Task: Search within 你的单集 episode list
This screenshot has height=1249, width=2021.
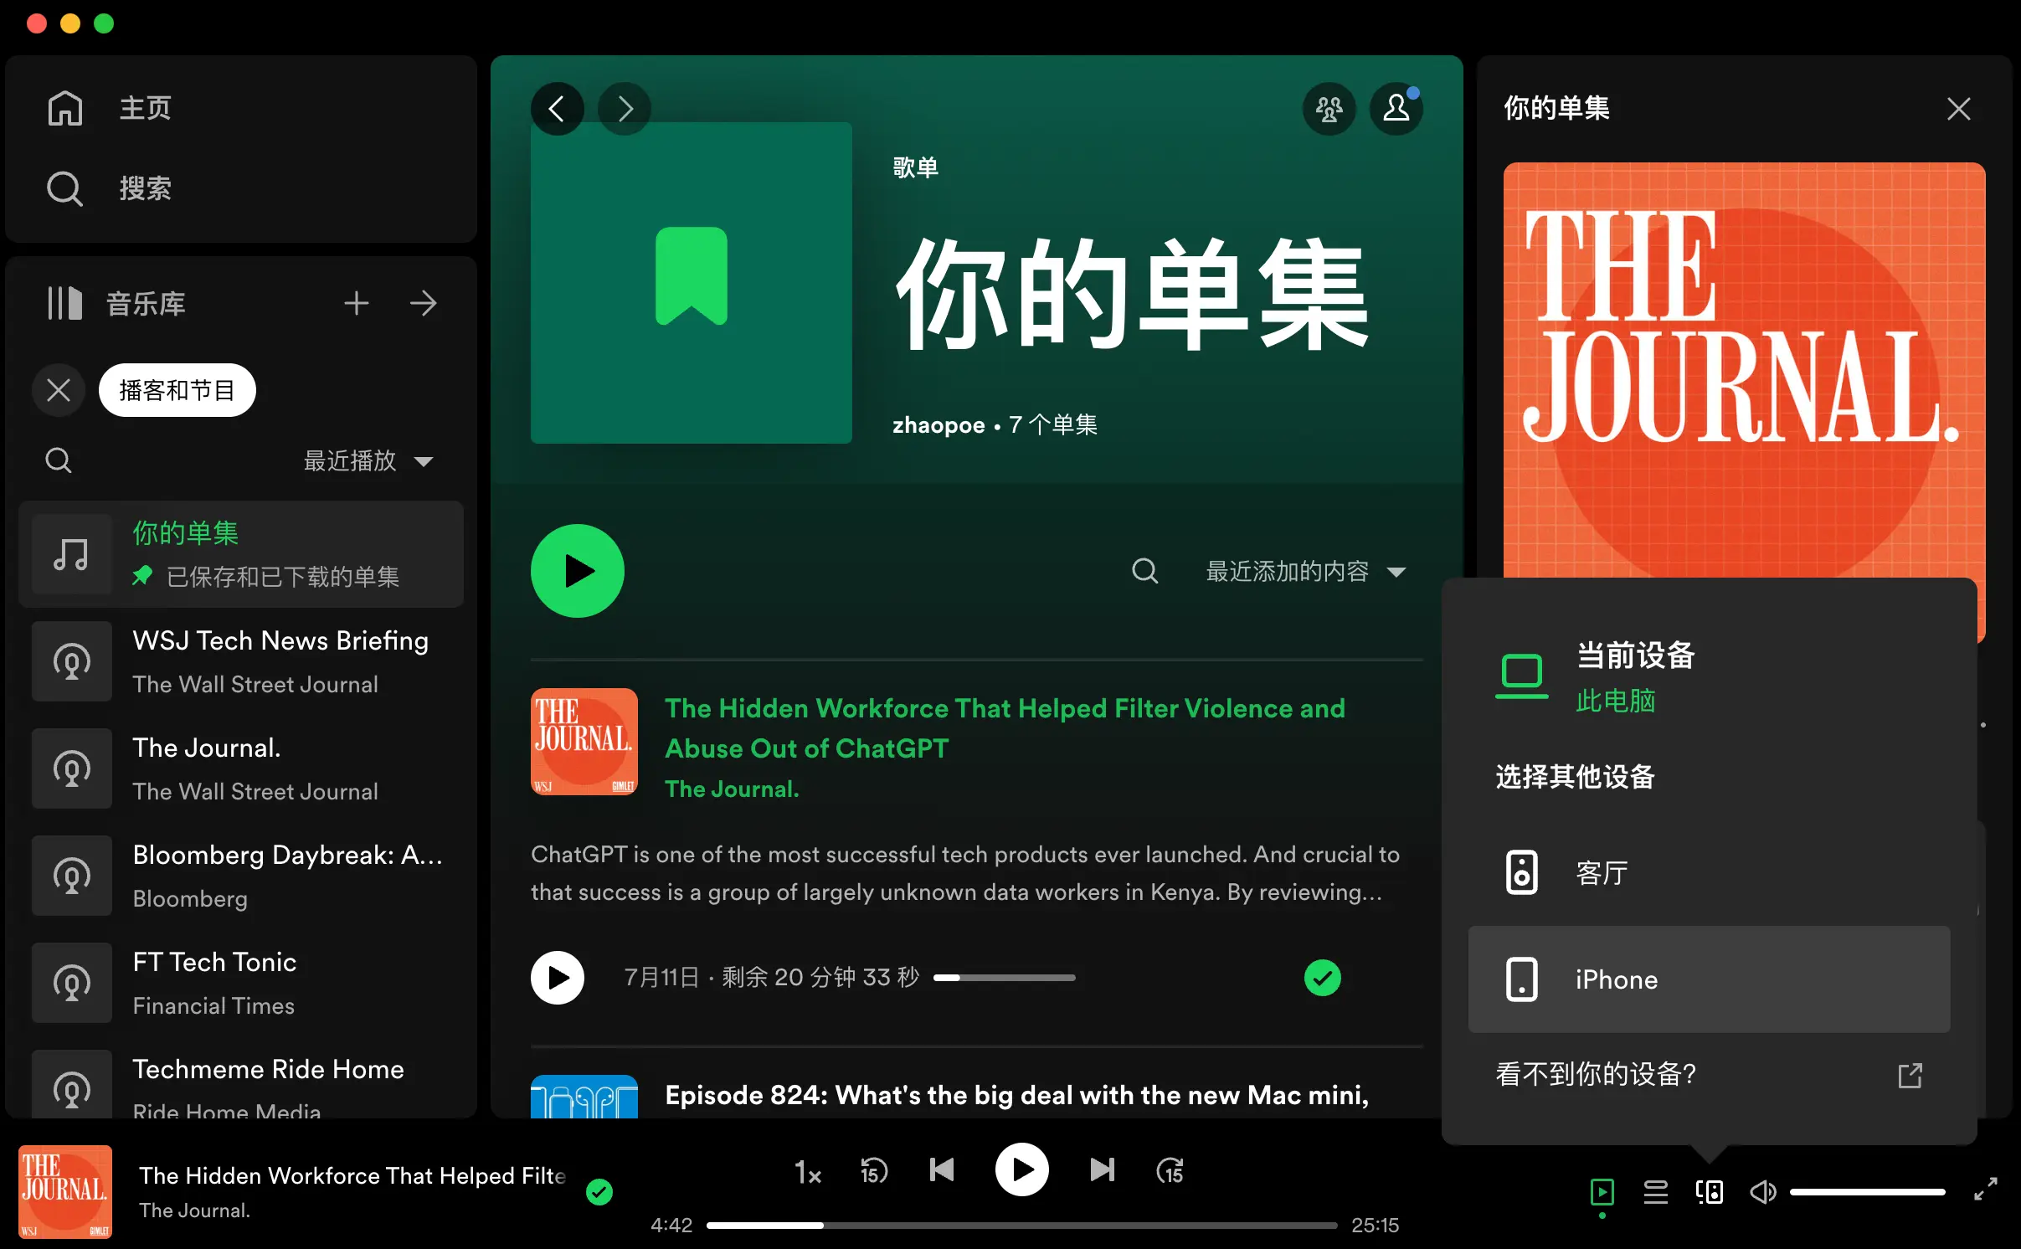Action: click(1145, 571)
